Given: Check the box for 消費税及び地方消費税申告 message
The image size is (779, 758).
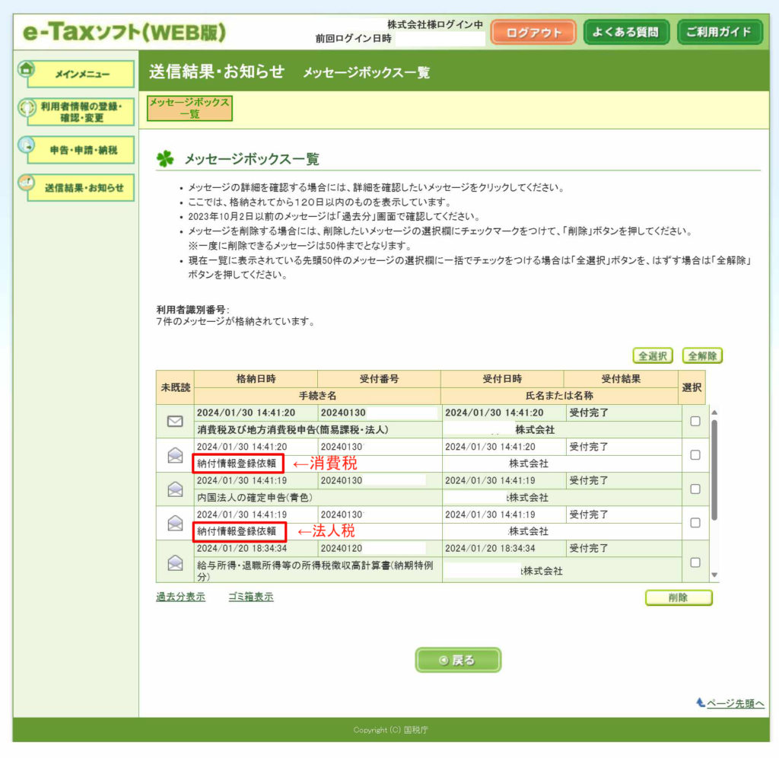Looking at the screenshot, I should tap(694, 422).
